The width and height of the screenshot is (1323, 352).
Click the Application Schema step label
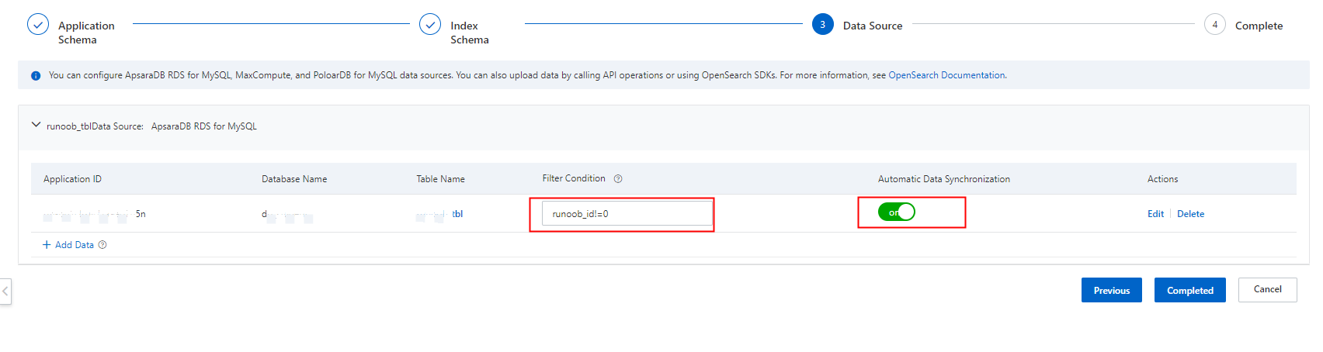tap(86, 33)
